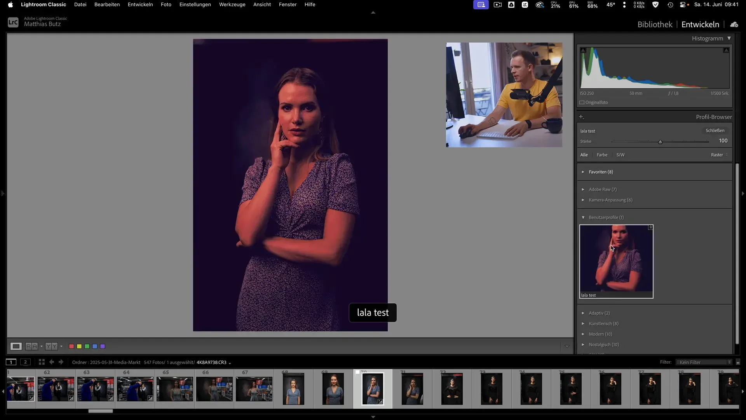Expand the Adaptiv profiles group
The height and width of the screenshot is (420, 746).
[583, 313]
